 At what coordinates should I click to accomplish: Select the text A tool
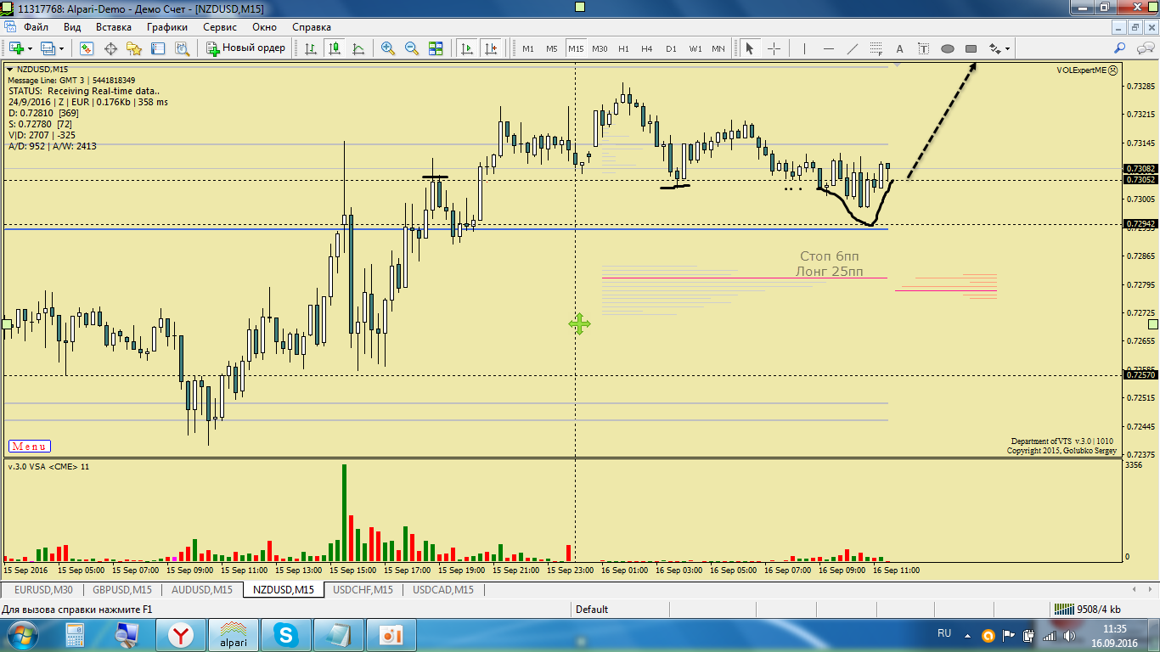click(900, 48)
